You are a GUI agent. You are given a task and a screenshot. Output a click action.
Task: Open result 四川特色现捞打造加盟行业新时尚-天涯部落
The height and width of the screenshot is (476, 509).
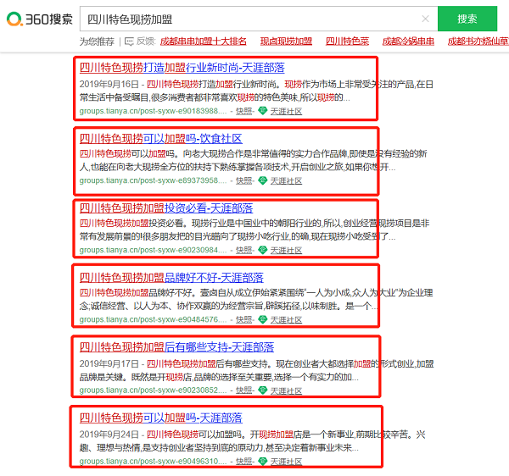point(182,67)
